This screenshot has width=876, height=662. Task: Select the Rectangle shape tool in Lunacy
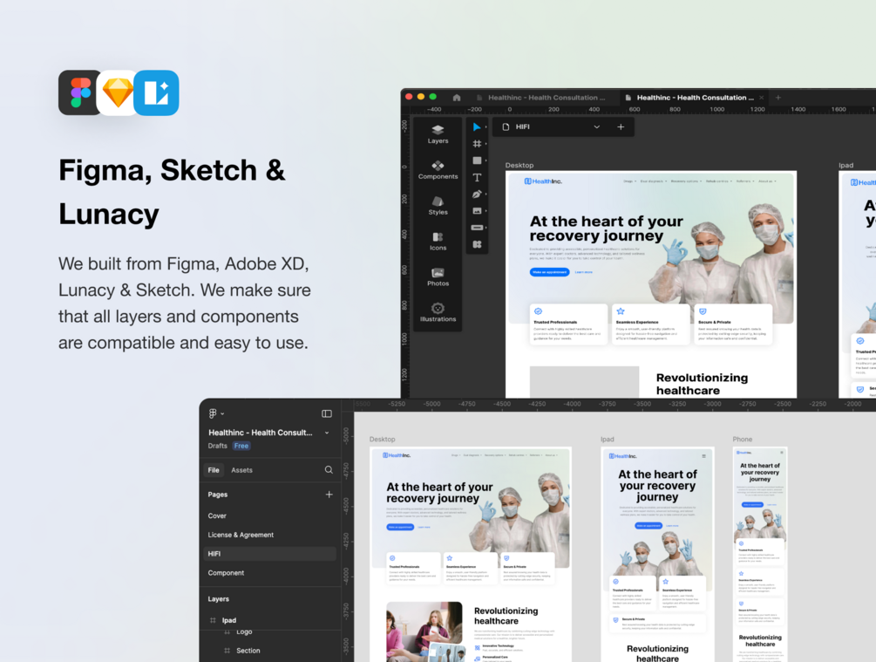477,160
